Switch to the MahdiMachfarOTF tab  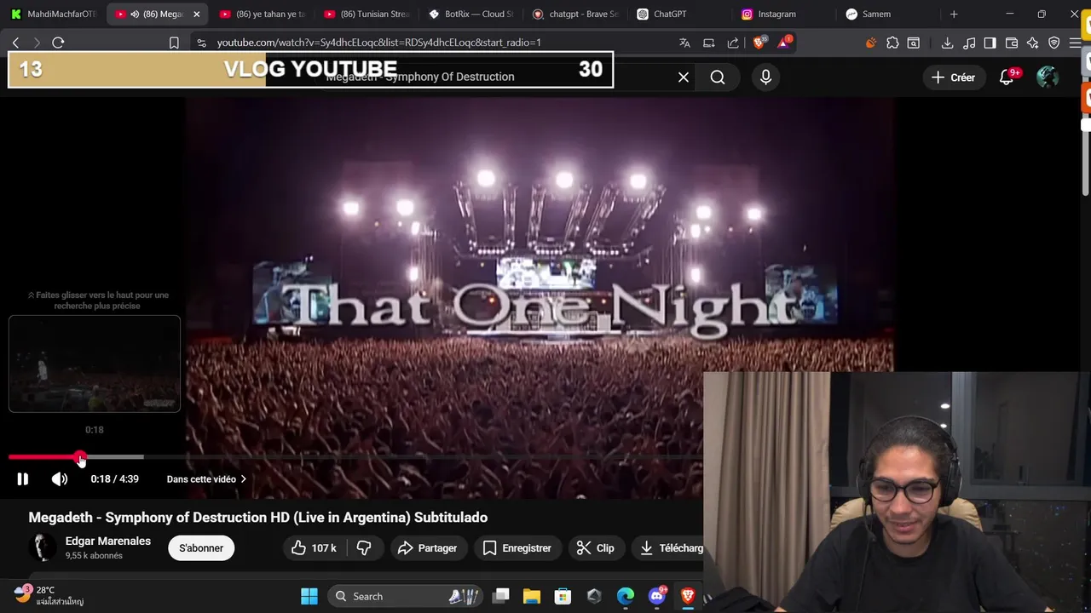pos(54,14)
